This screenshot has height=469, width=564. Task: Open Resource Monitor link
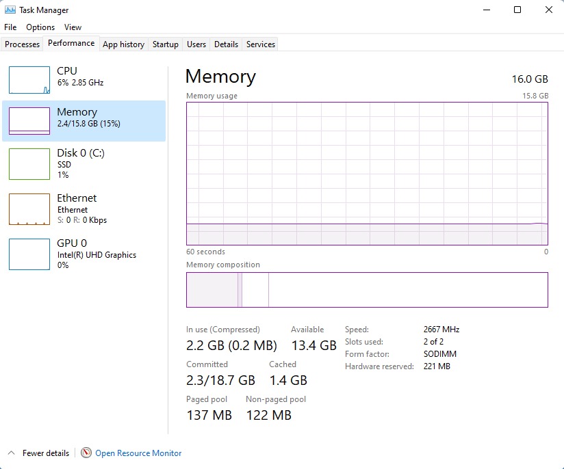(138, 453)
